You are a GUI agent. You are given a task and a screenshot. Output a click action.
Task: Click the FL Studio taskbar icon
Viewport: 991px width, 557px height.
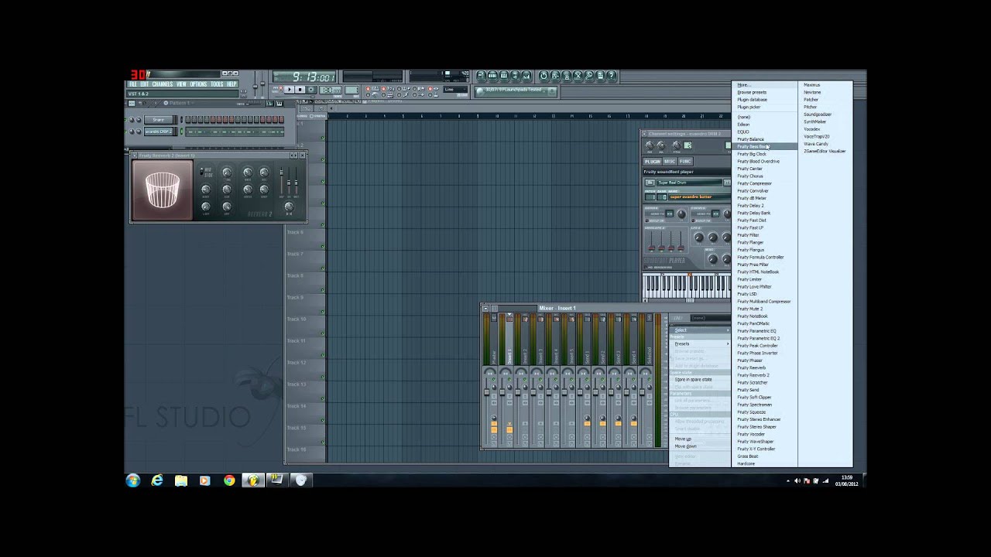[253, 480]
